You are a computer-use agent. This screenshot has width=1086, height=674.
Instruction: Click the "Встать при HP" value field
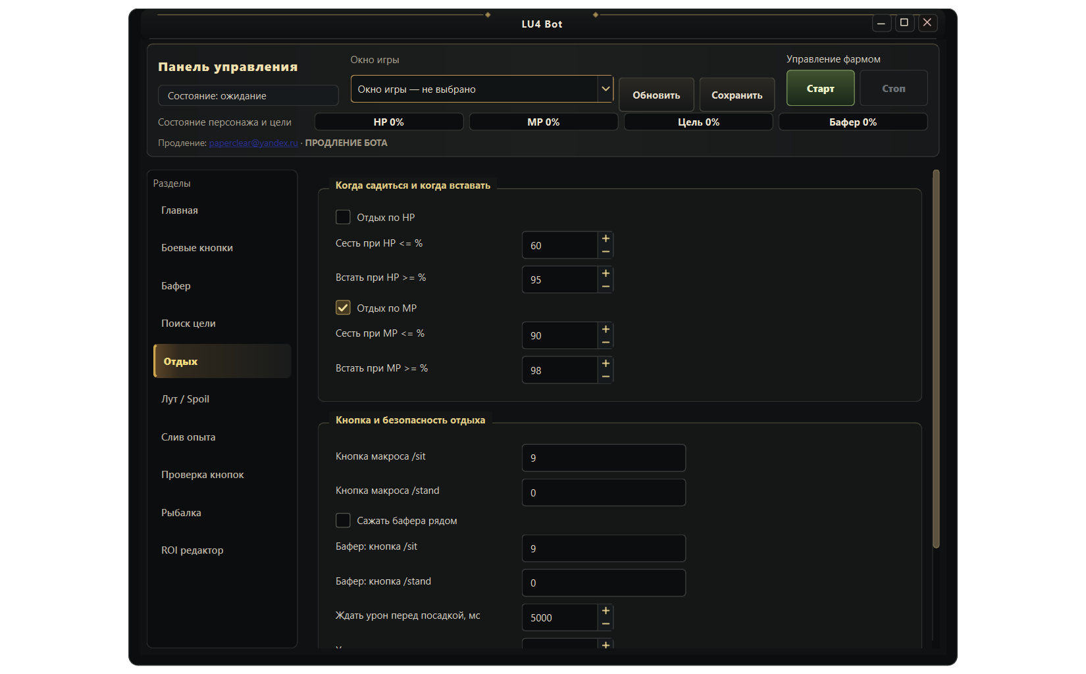click(560, 279)
